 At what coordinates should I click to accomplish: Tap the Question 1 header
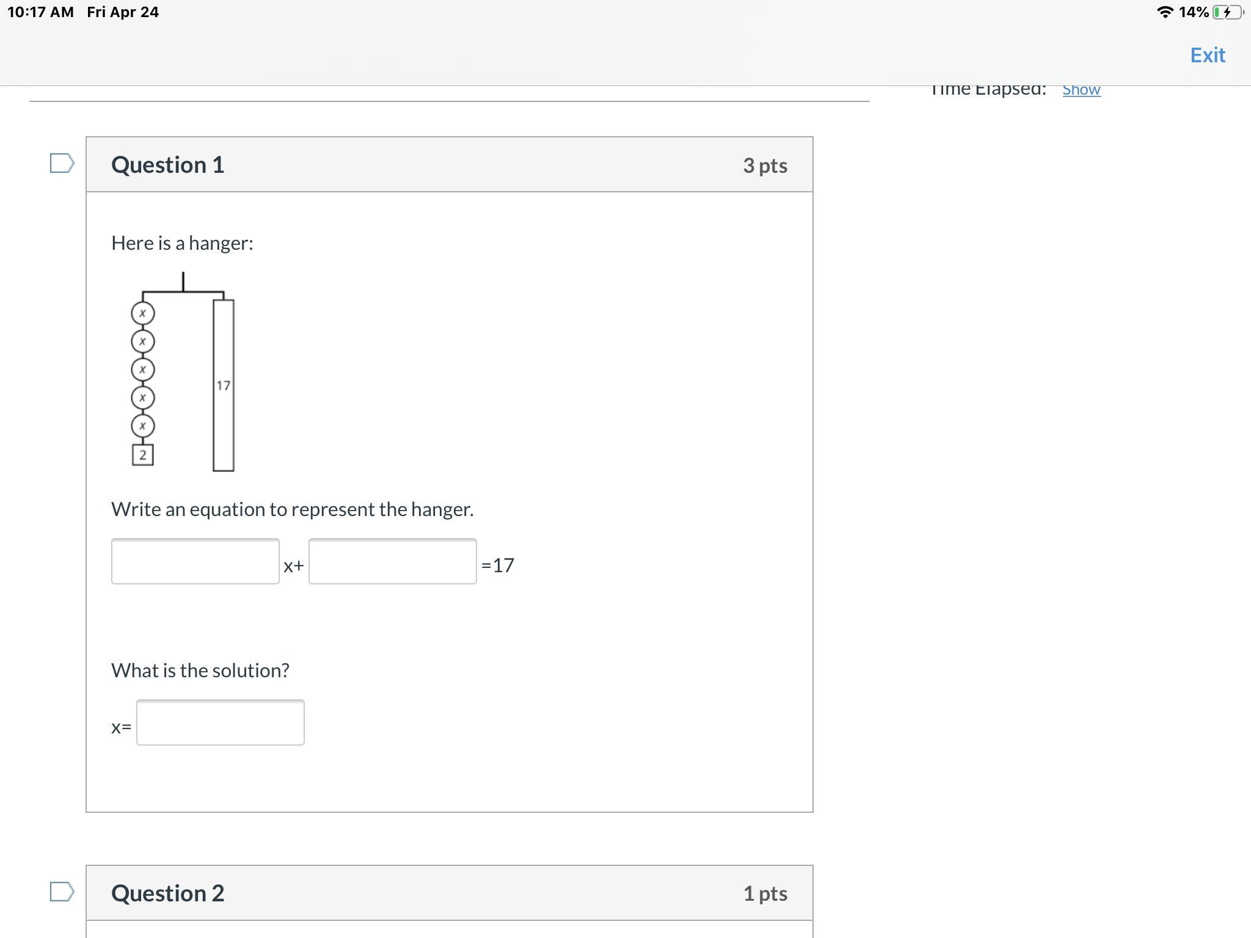coord(167,165)
